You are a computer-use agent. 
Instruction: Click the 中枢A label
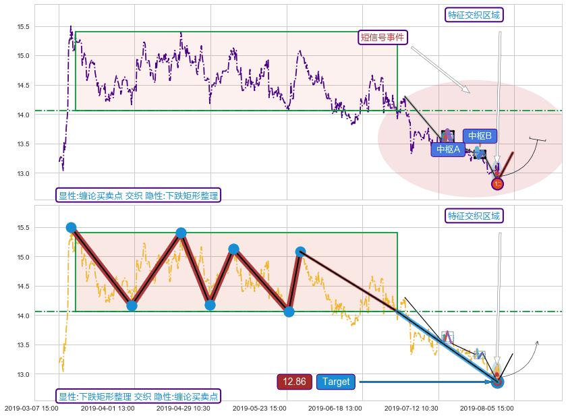448,150
